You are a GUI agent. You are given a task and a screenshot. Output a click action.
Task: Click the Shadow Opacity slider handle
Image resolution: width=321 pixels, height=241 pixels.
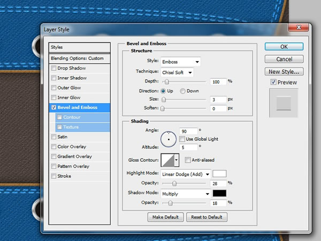[170, 203]
